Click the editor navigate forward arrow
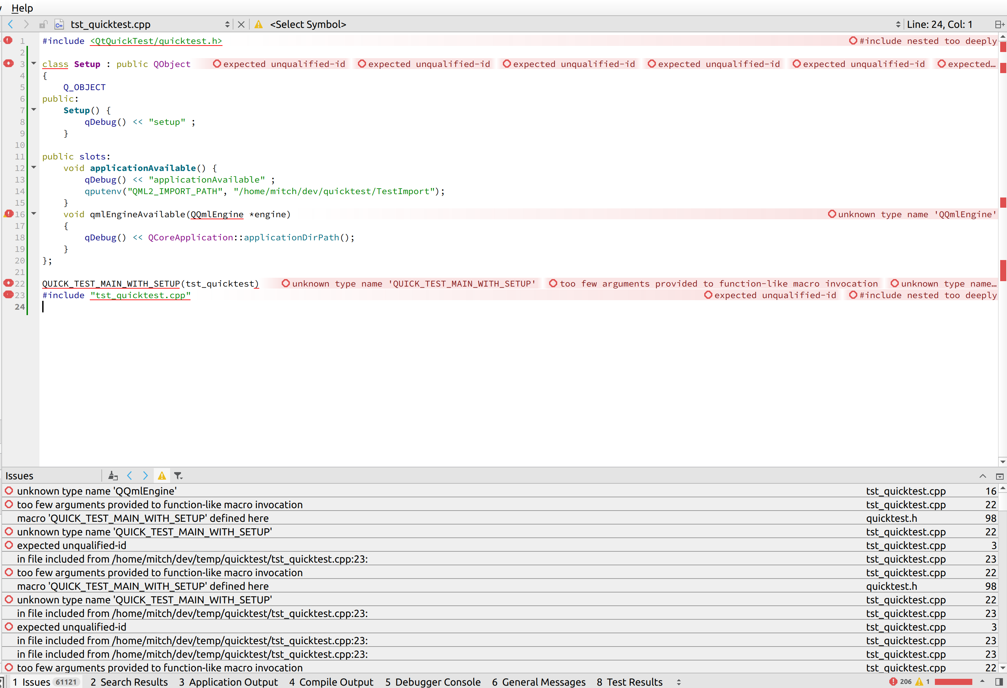The image size is (1007, 688). (x=26, y=24)
